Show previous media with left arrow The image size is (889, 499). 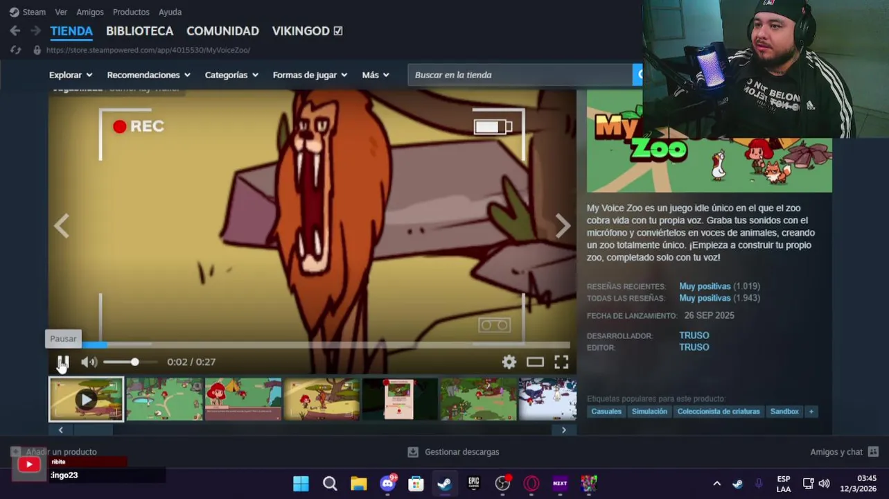(x=62, y=225)
